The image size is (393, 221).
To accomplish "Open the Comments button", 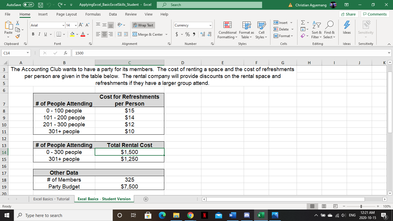I will click(375, 14).
